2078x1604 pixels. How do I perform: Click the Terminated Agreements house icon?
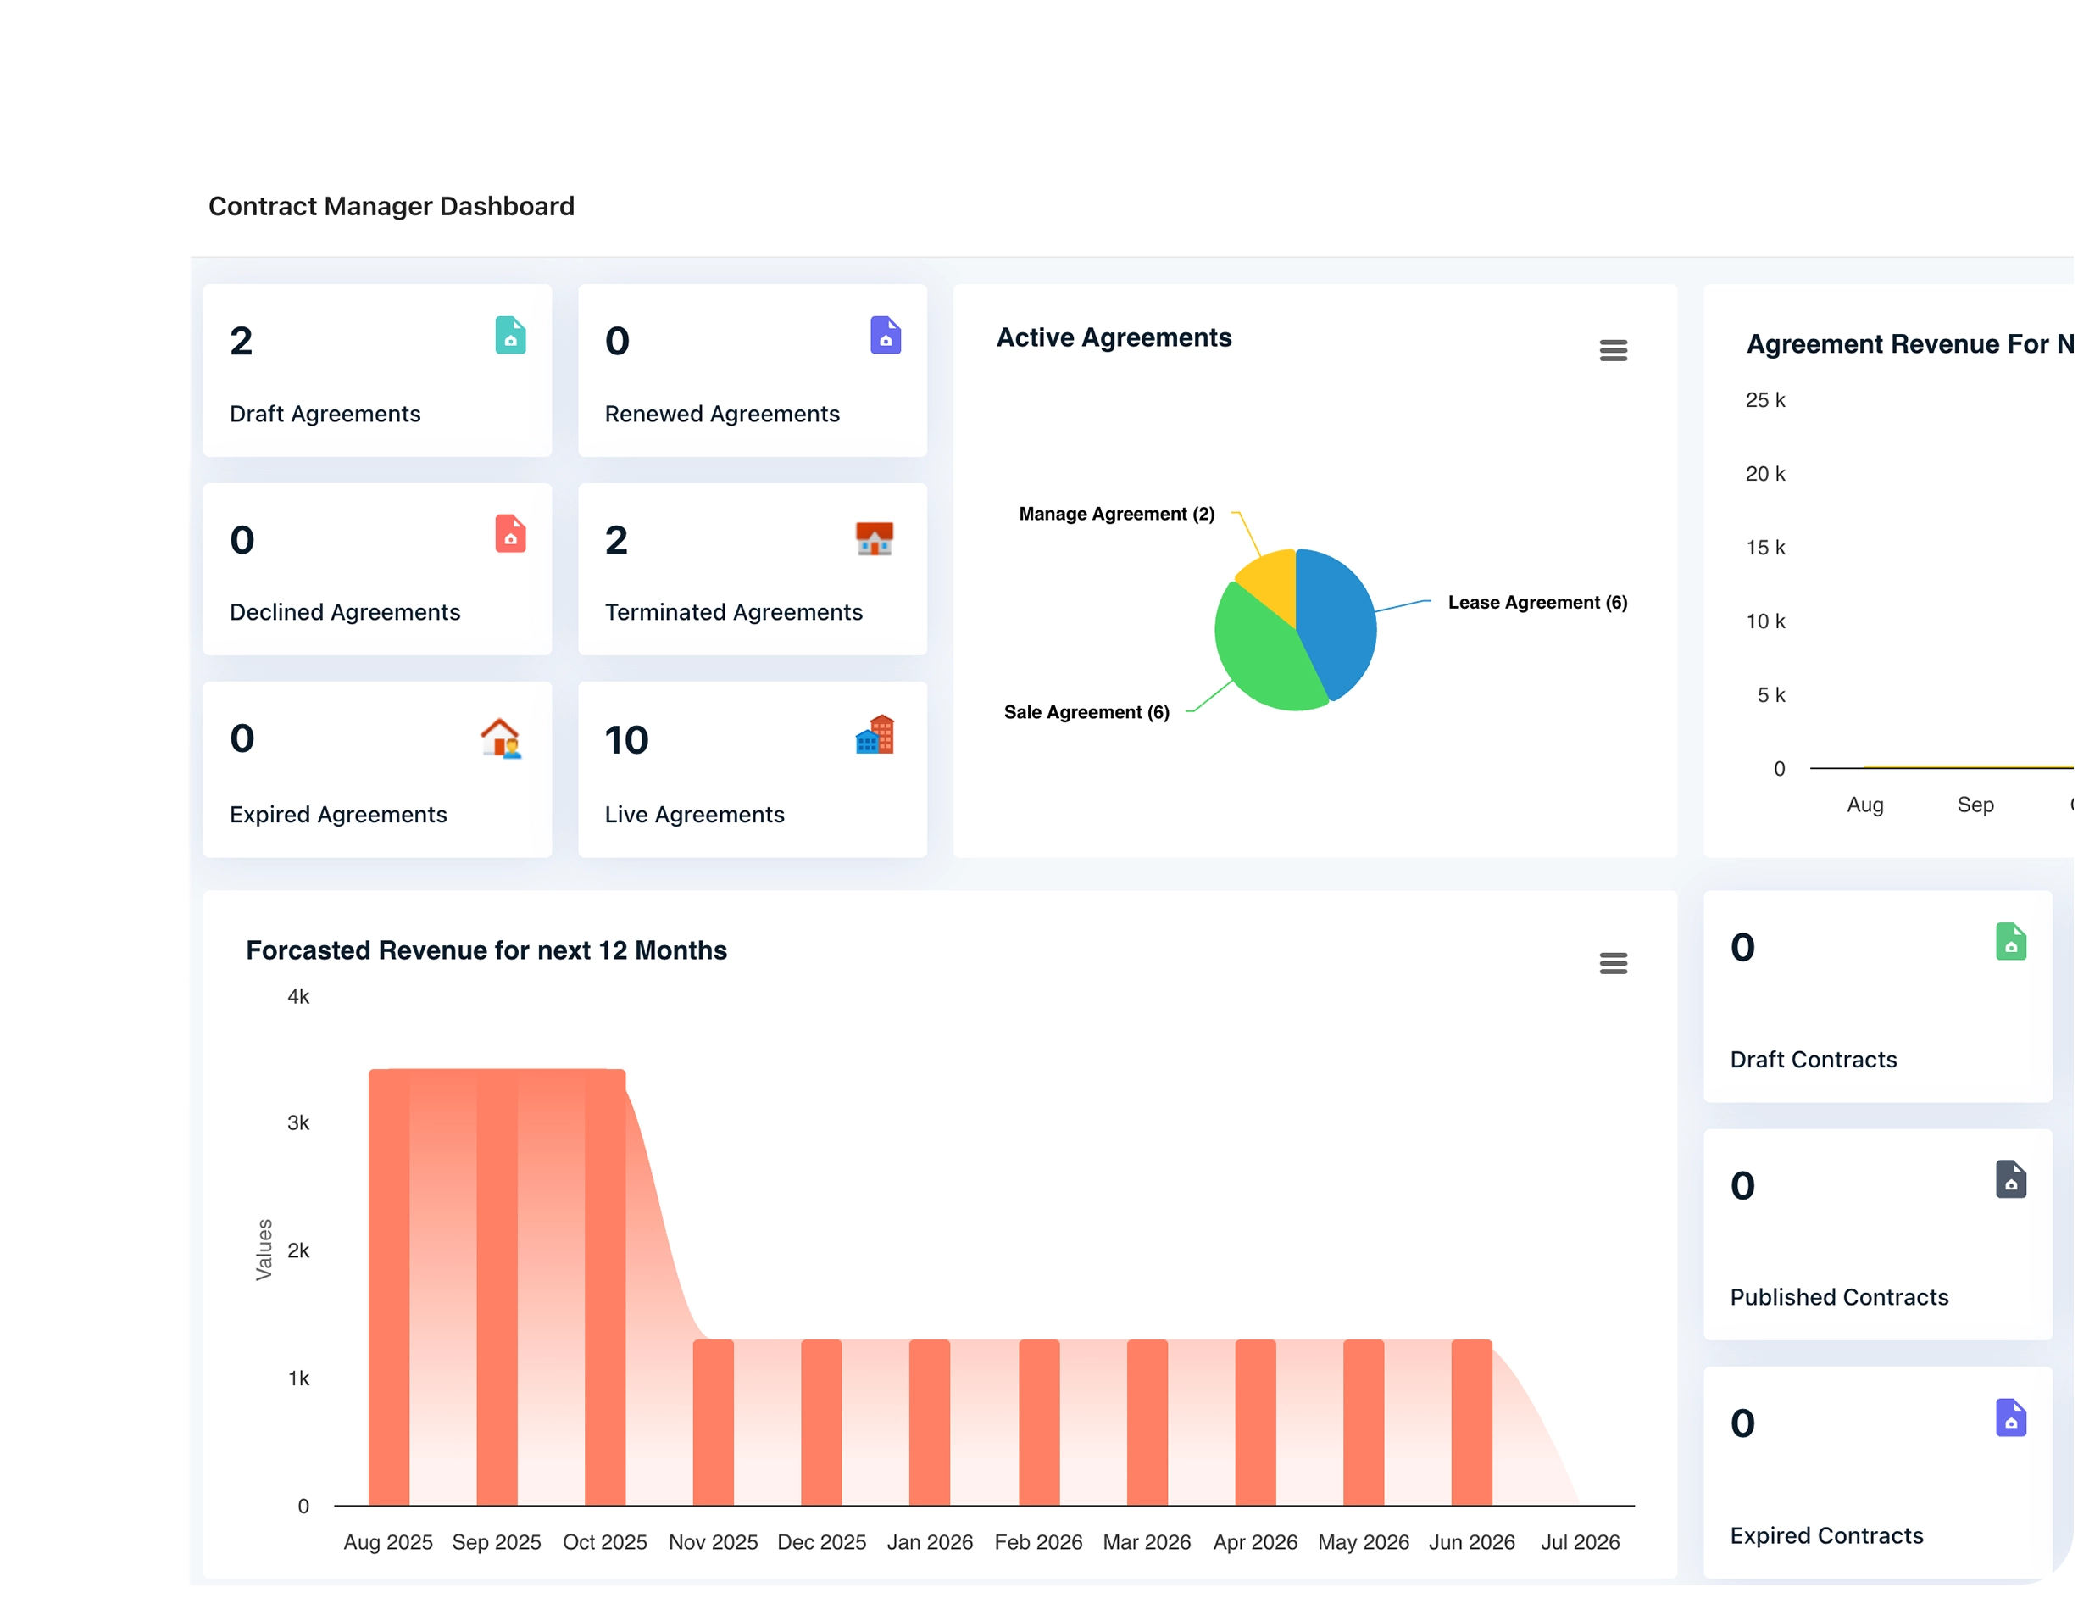click(x=873, y=539)
